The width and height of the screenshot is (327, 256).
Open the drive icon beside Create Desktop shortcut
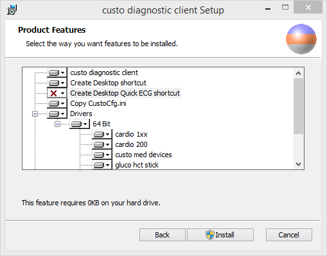coord(57,83)
